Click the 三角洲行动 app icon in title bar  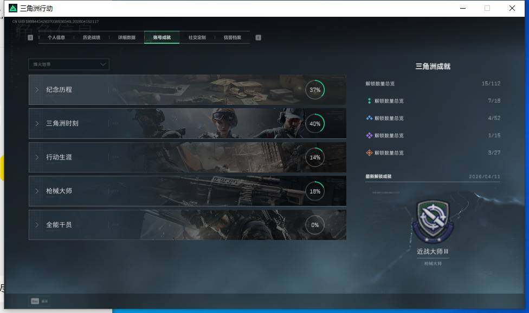coord(13,8)
